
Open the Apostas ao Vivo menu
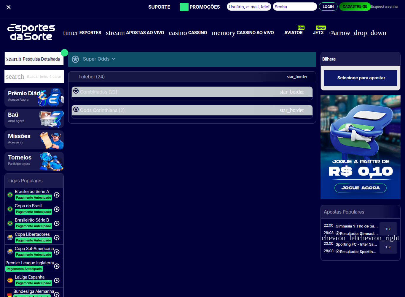tap(135, 33)
